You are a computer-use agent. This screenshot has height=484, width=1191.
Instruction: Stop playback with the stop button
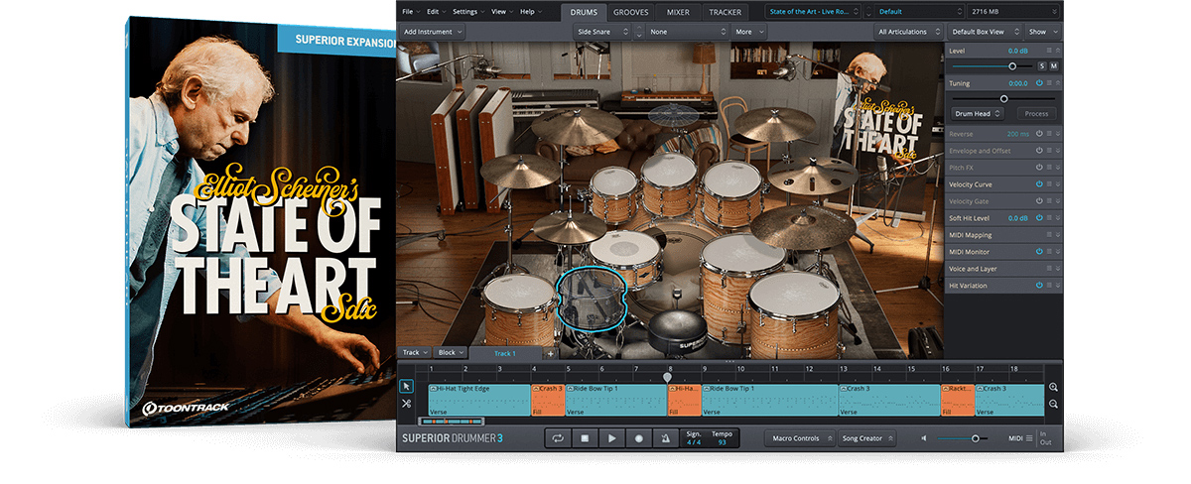pyautogui.click(x=586, y=437)
